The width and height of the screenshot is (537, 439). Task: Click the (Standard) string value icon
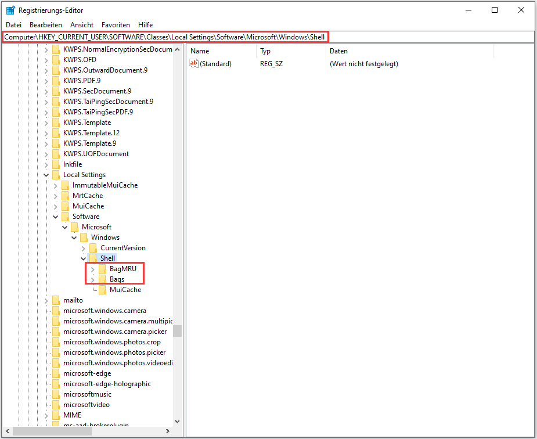click(x=194, y=64)
